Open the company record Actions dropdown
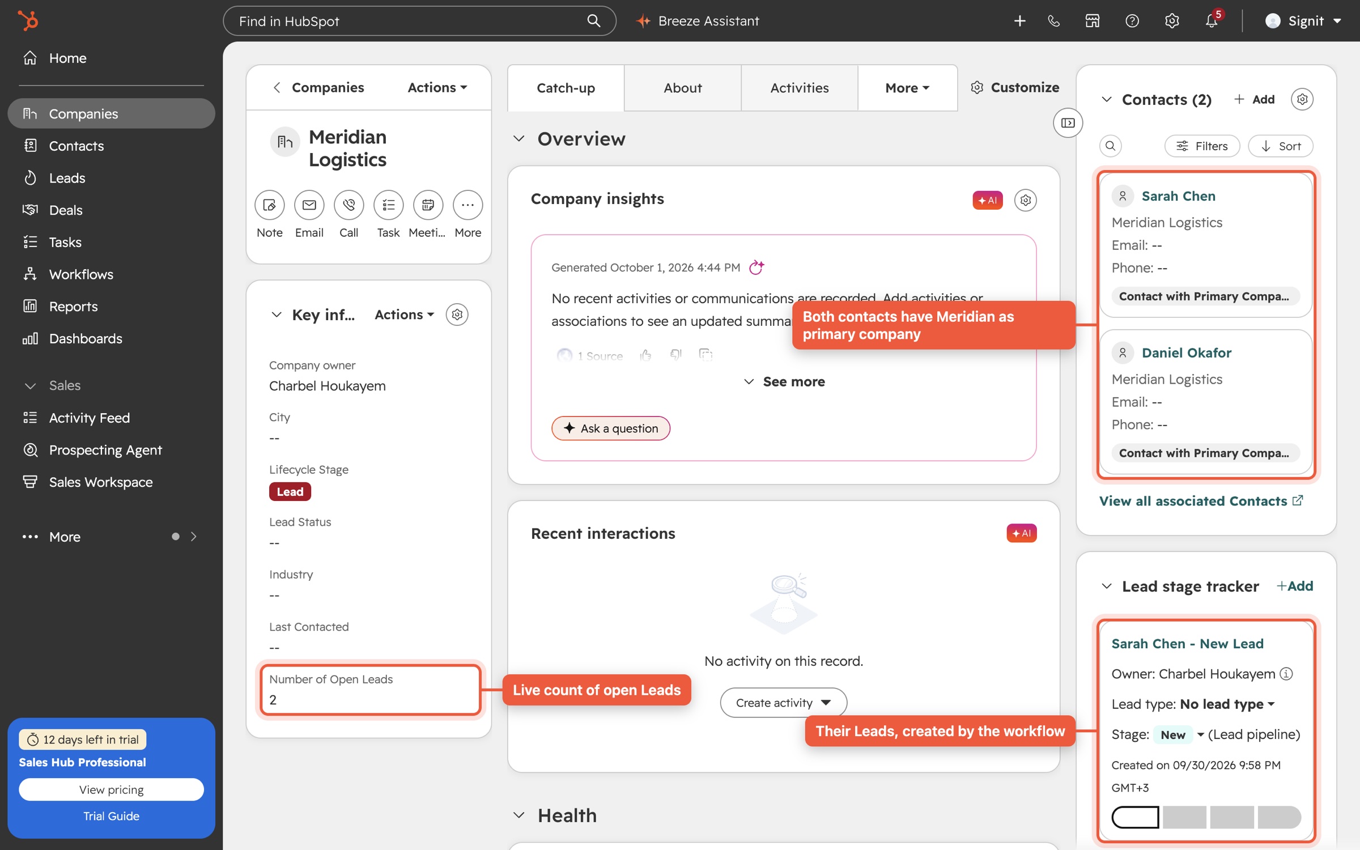This screenshot has width=1360, height=850. click(x=437, y=87)
